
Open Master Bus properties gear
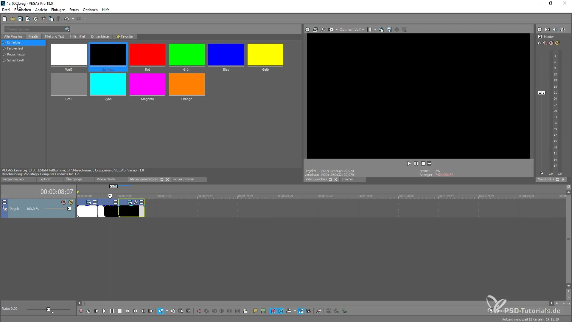pyautogui.click(x=540, y=30)
